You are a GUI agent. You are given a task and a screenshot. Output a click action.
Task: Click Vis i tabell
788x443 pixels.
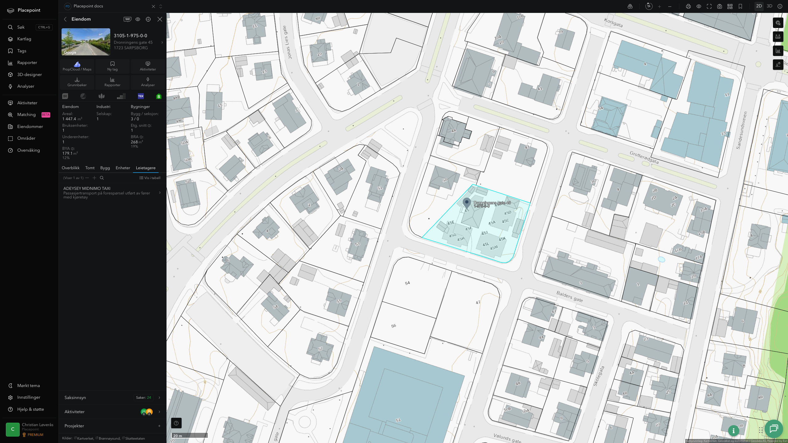[x=150, y=178]
